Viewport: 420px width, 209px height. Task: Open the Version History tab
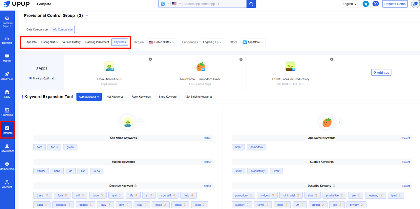72,42
